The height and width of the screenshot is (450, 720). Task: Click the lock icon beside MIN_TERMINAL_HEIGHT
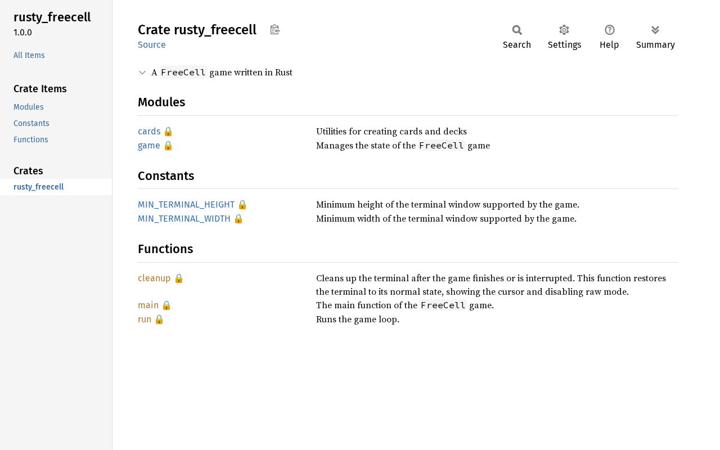[242, 205]
